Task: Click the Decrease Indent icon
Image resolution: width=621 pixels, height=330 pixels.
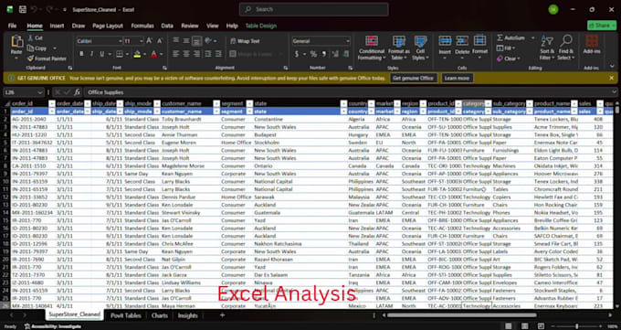Action: (x=208, y=54)
